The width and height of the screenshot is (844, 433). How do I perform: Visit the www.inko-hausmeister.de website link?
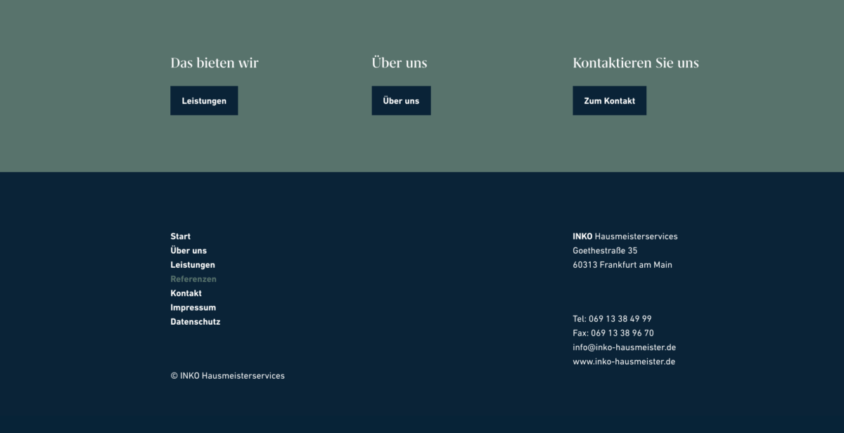click(623, 361)
